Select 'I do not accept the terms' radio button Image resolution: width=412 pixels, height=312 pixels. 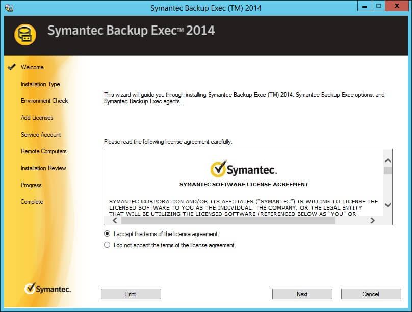(107, 245)
